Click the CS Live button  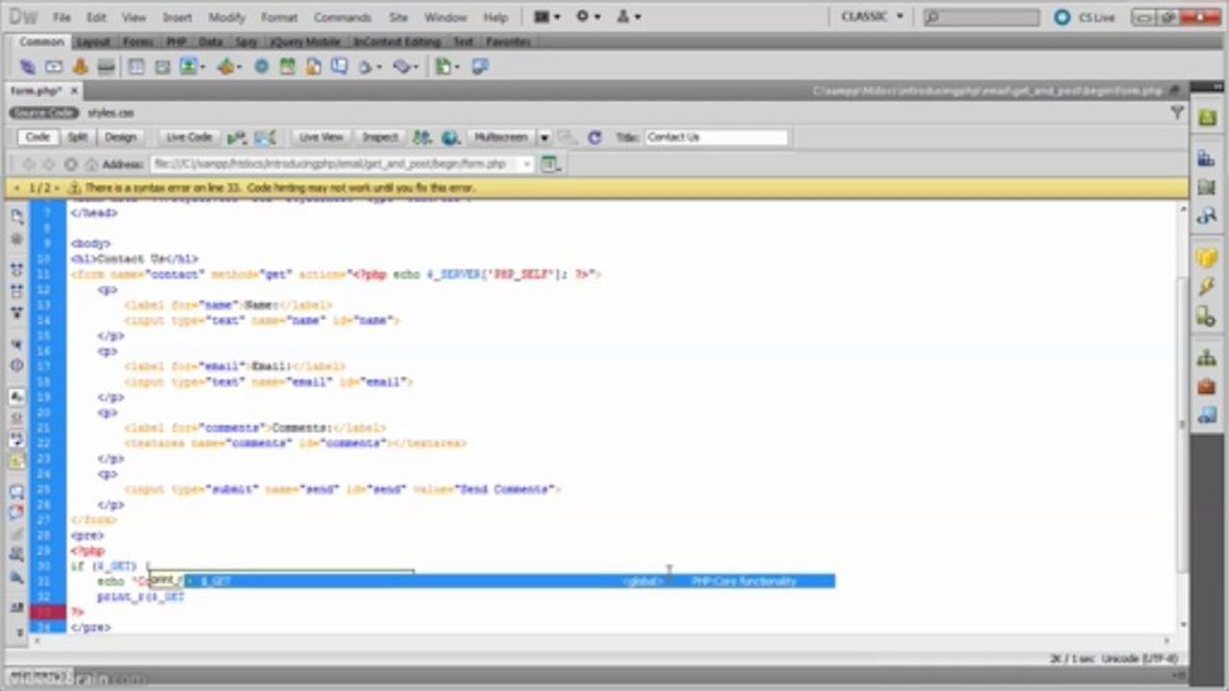(1085, 17)
